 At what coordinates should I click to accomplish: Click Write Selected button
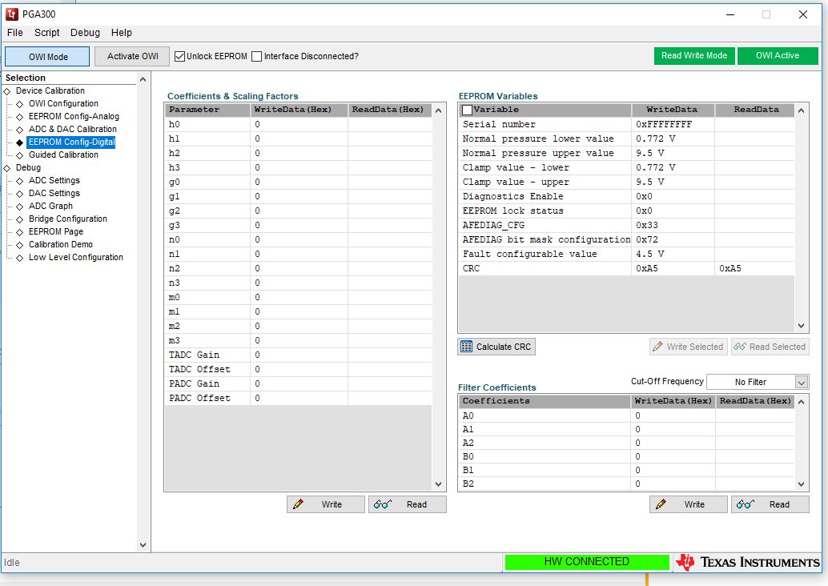tap(689, 347)
